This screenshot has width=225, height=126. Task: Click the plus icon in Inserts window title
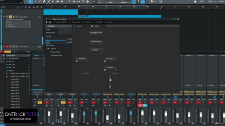click(50, 19)
